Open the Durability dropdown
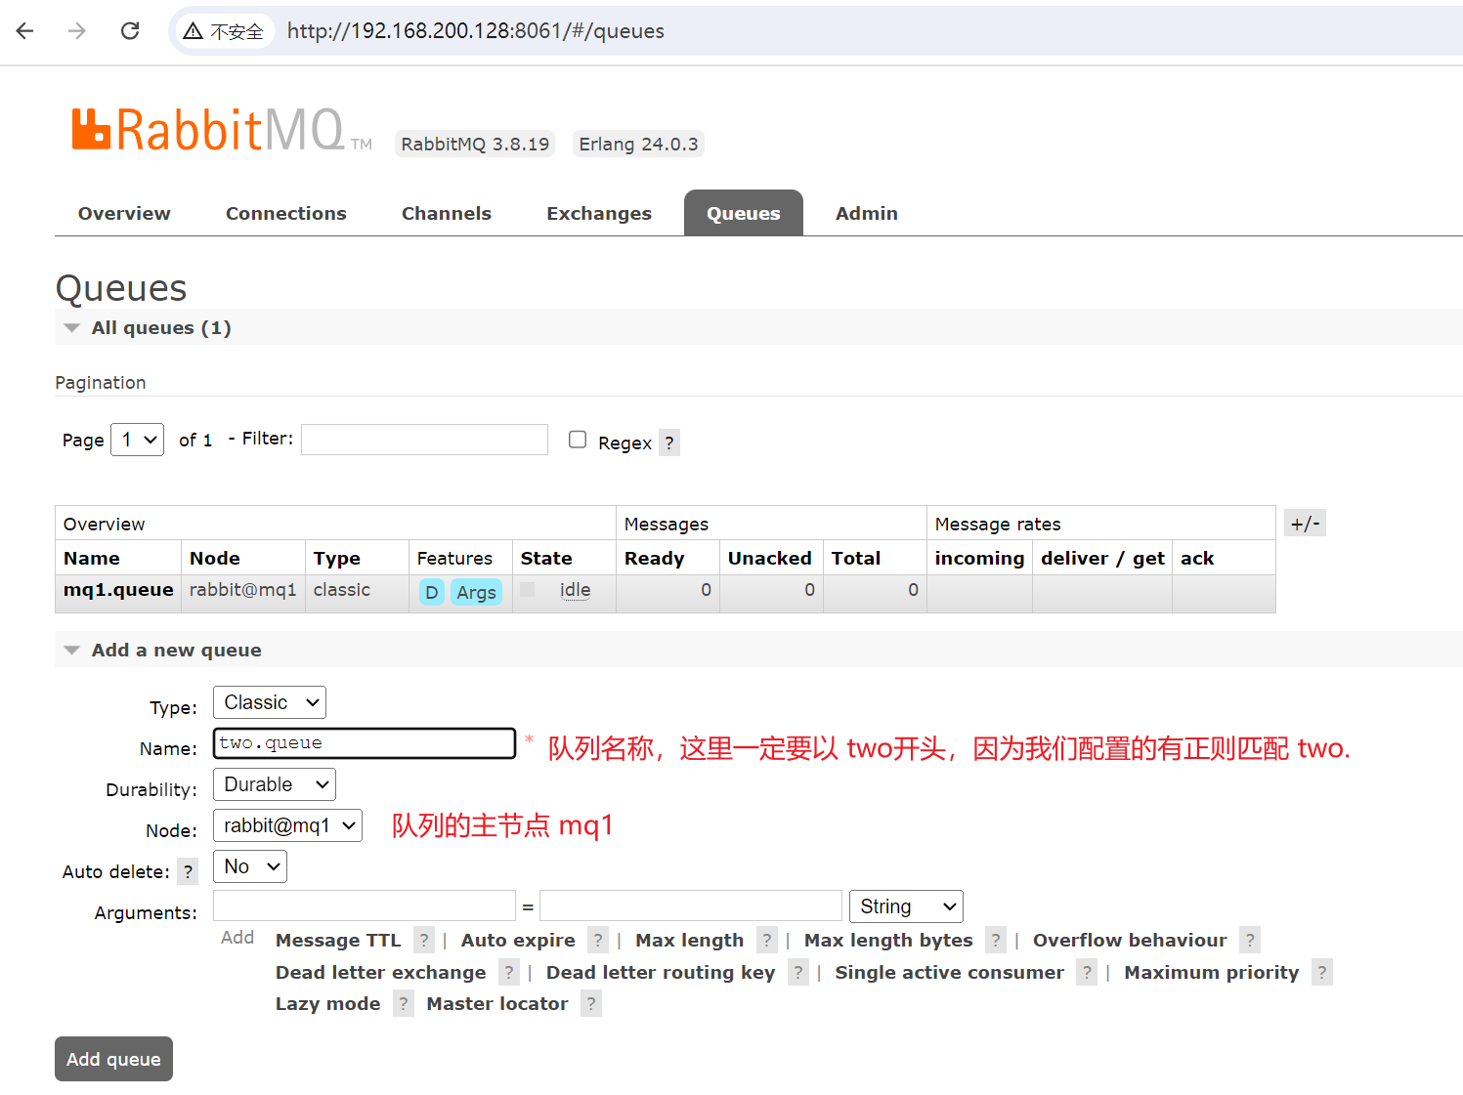Screen dimensions: 1463x1095 click(x=274, y=784)
